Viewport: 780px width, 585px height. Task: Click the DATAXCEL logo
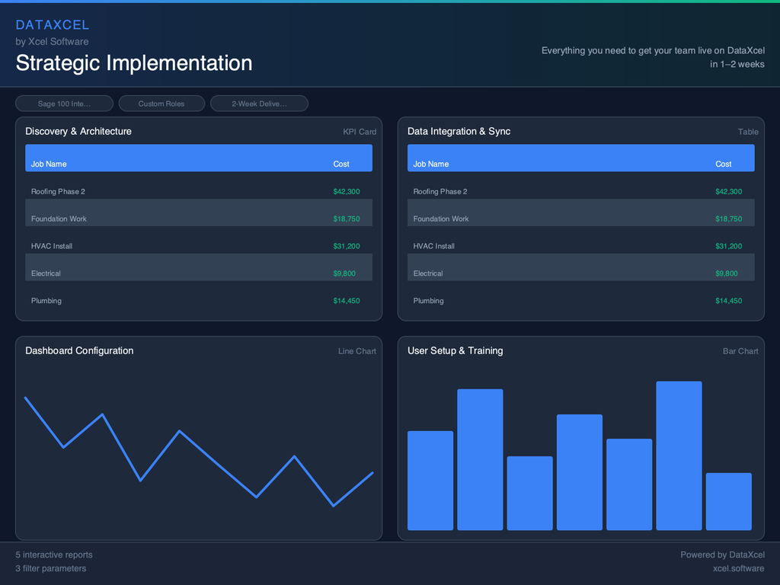[x=53, y=24]
